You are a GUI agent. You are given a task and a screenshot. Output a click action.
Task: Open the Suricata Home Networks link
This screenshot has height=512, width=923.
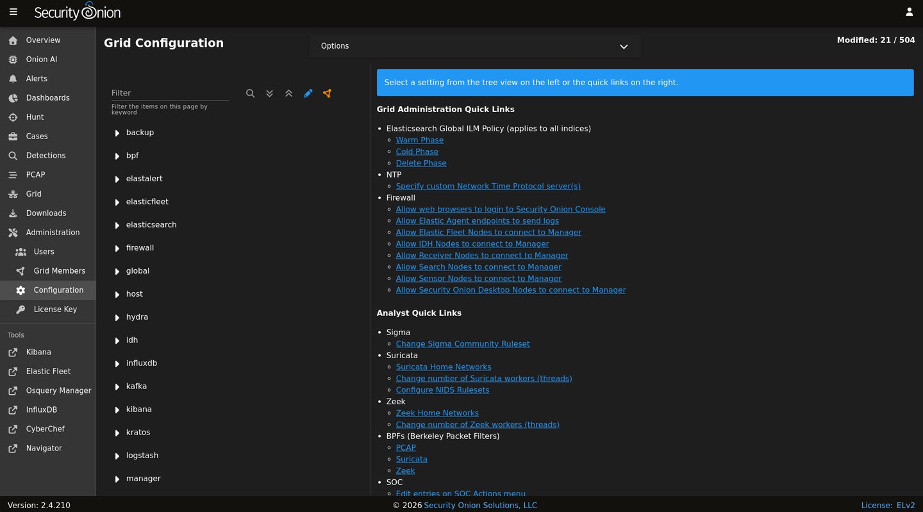click(444, 367)
